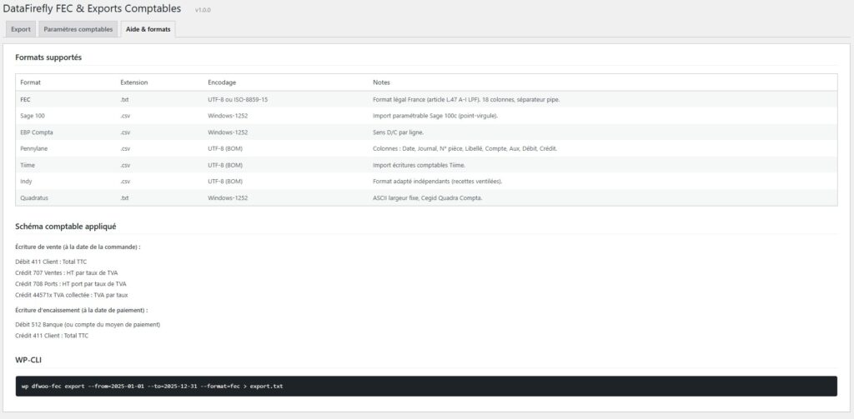The image size is (854, 419).
Task: Click the Import écritures comptables Tiime note
Action: click(419, 165)
